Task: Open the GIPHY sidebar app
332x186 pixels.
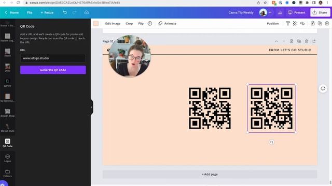Action: (x=7, y=83)
